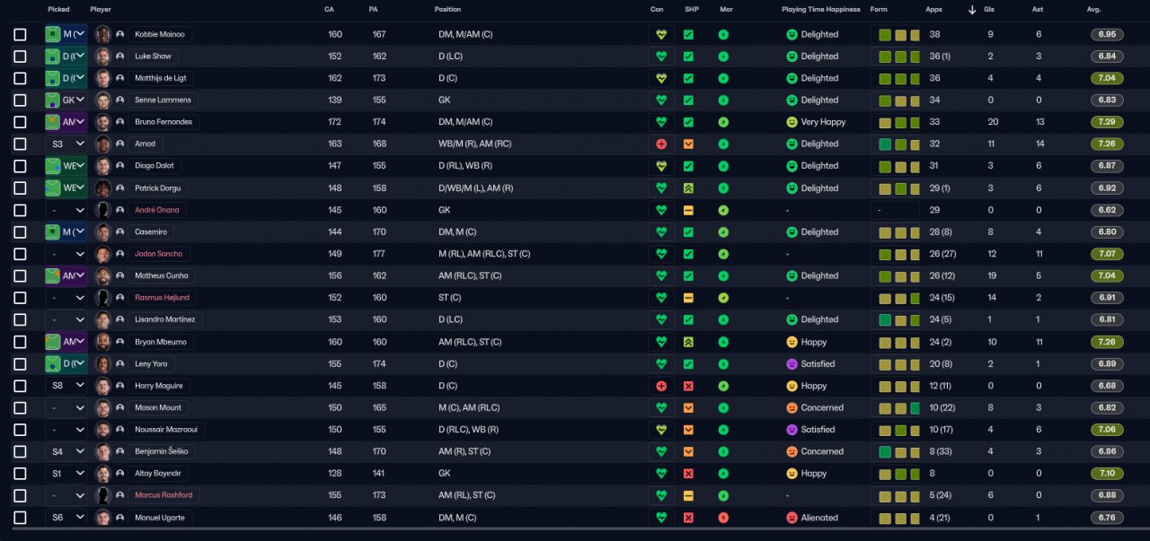This screenshot has height=541, width=1150.
Task: Click Harry Maguire's red injury condition icon
Action: pos(661,386)
